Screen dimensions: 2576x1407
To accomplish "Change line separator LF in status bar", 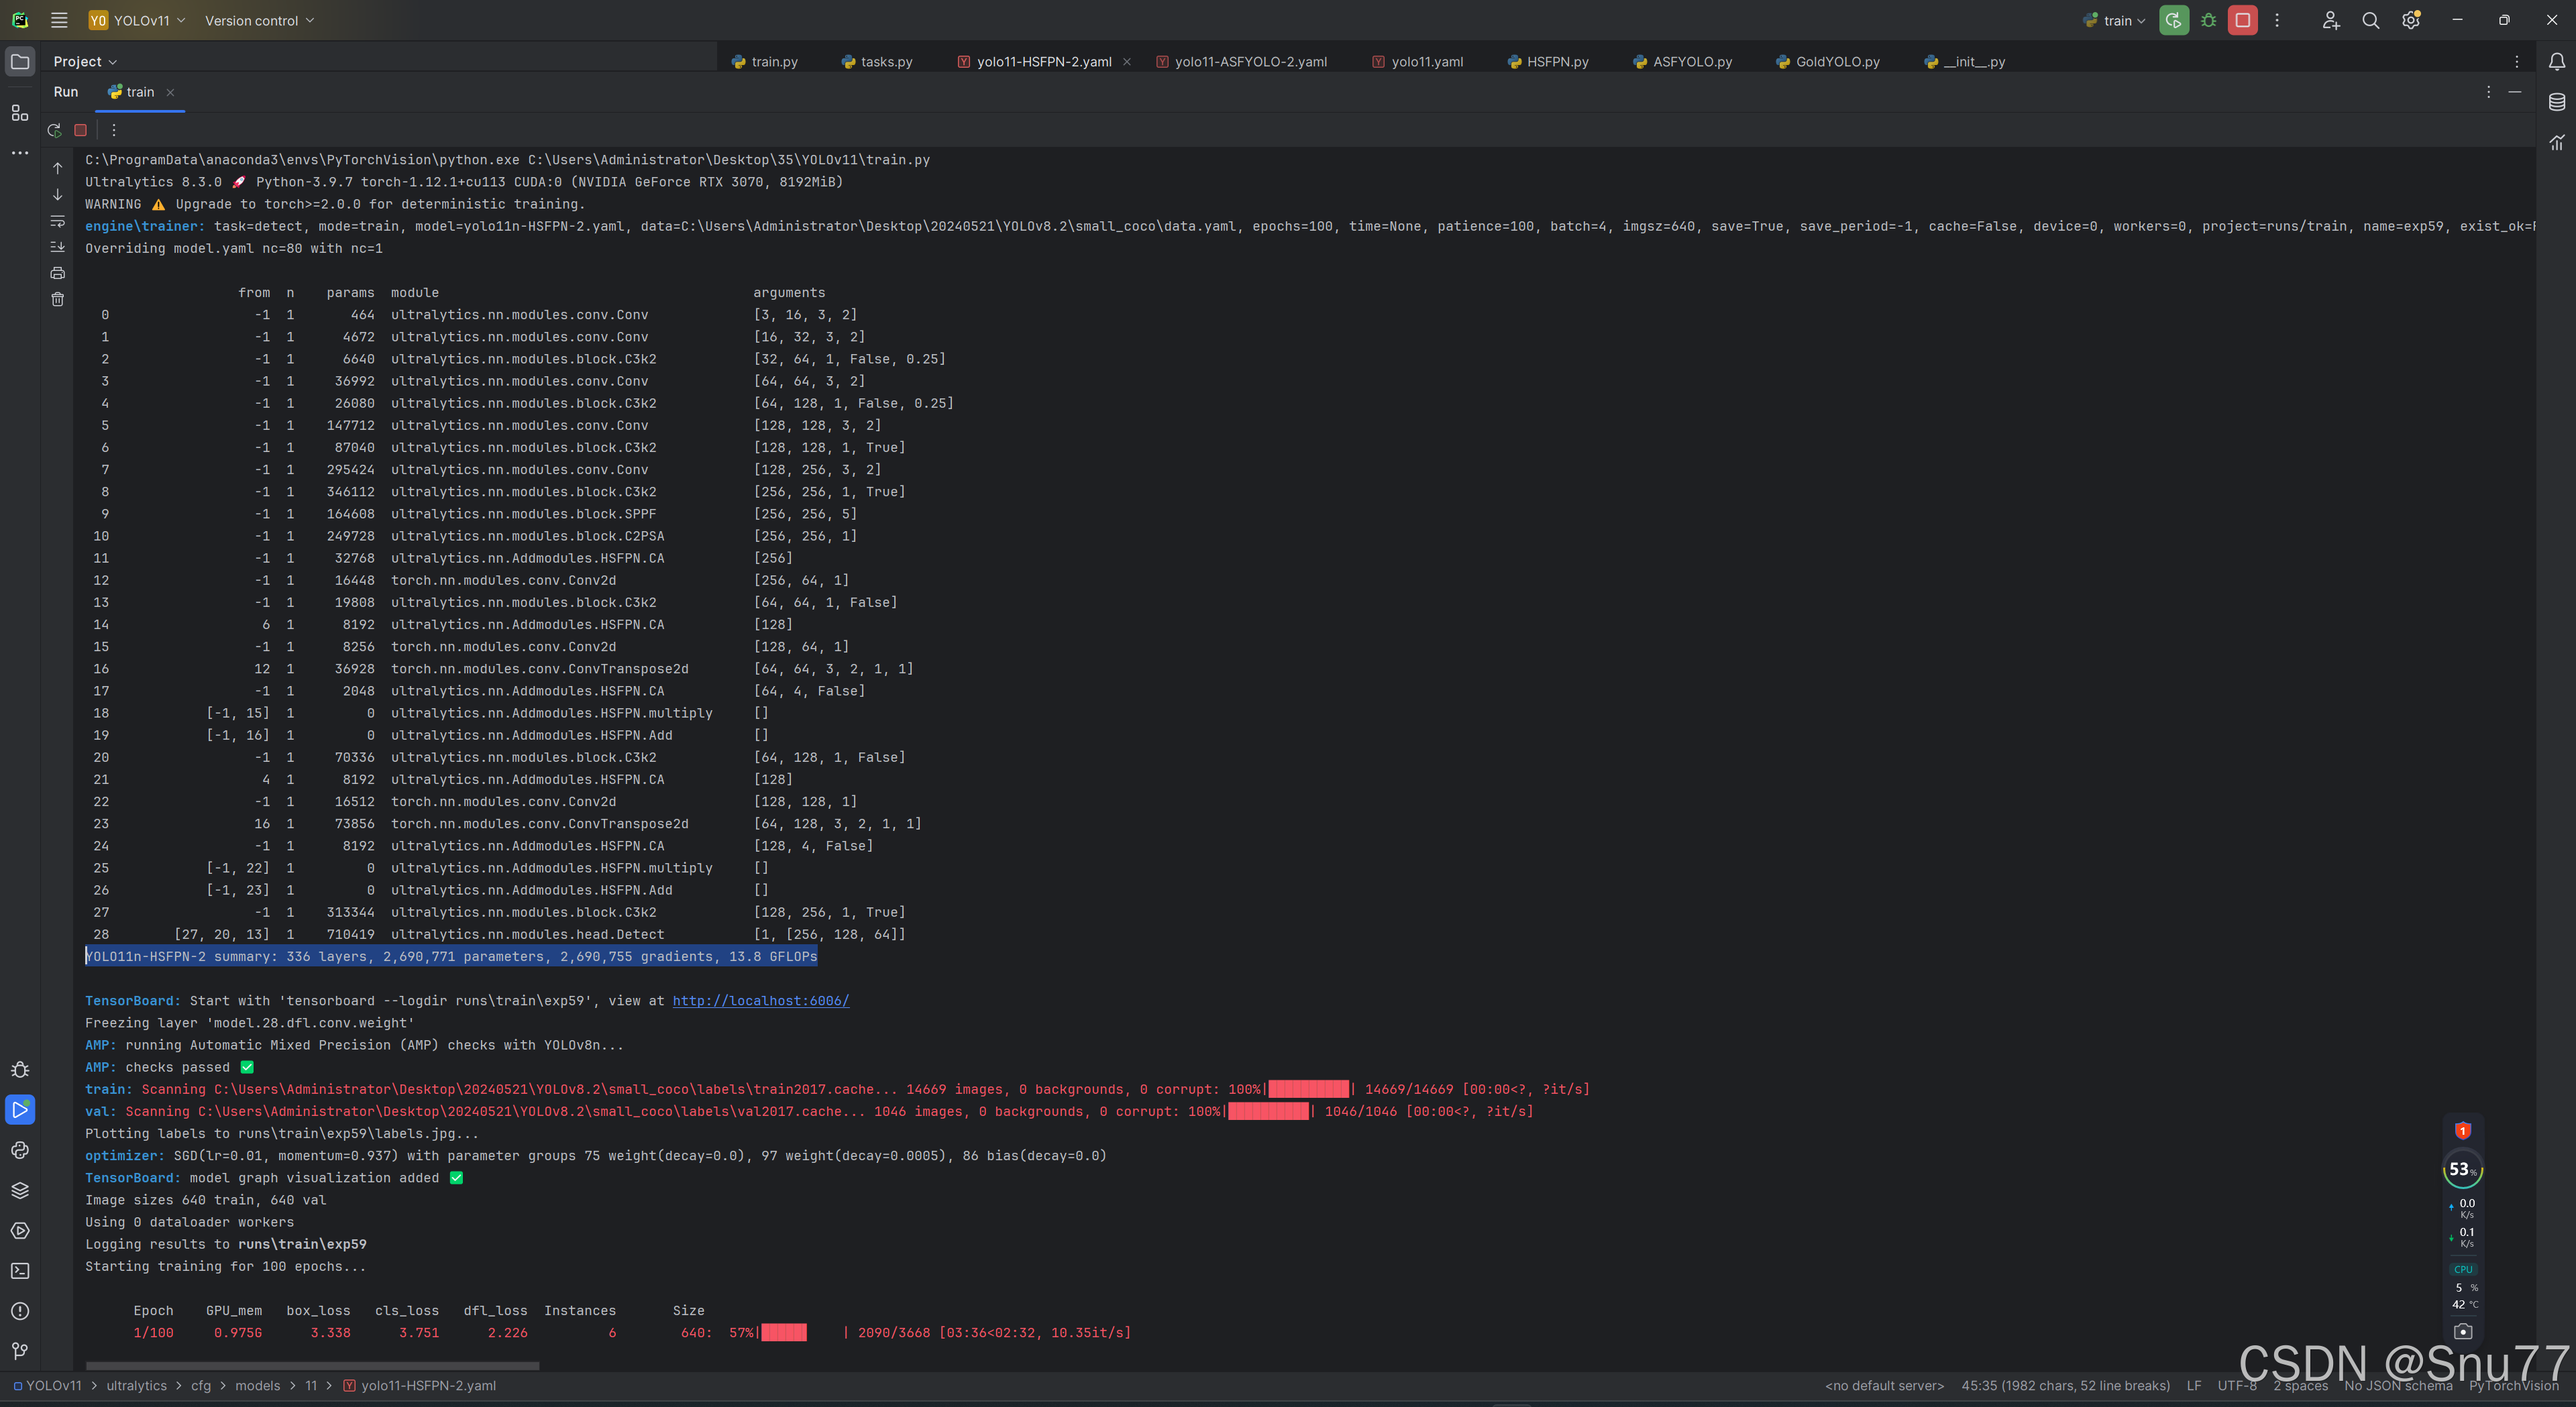I will [x=2194, y=1385].
